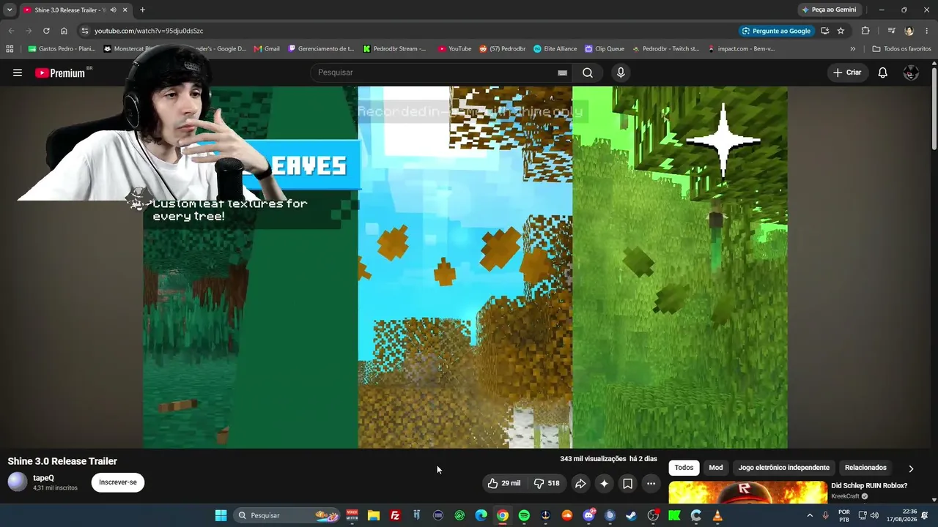
Task: Share the Shine 3.0 Release Trailer
Action: point(580,483)
